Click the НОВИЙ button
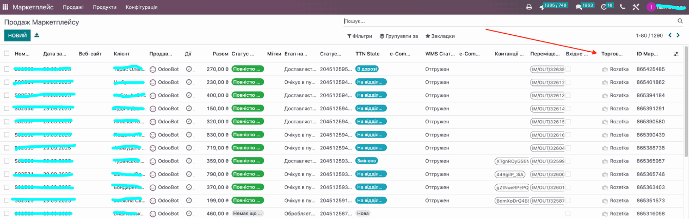This screenshot has height=219, width=689. coord(17,35)
